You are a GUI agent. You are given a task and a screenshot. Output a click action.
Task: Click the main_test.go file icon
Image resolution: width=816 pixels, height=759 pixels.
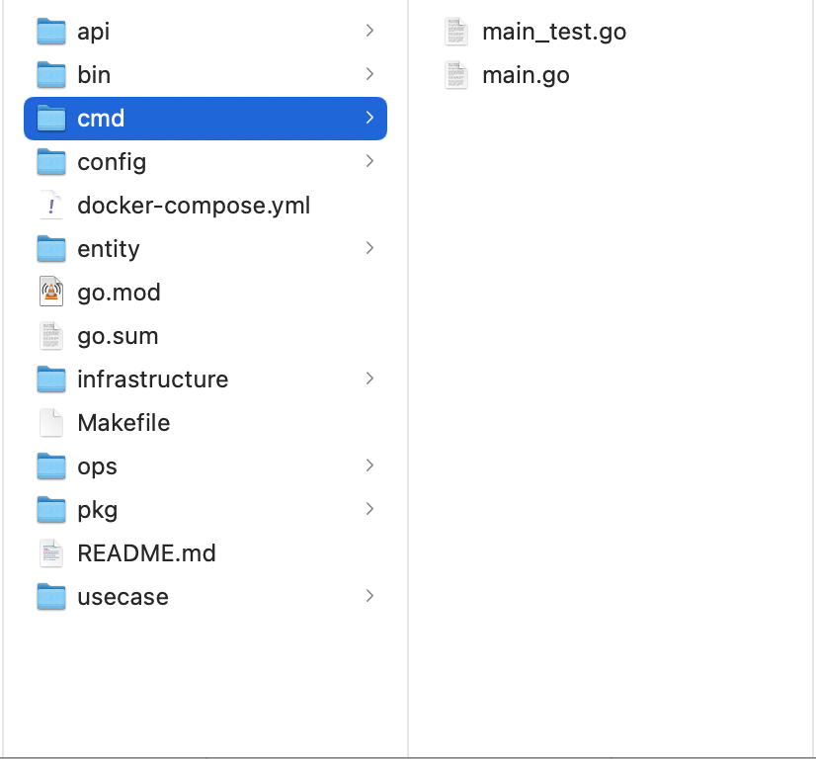tap(455, 32)
